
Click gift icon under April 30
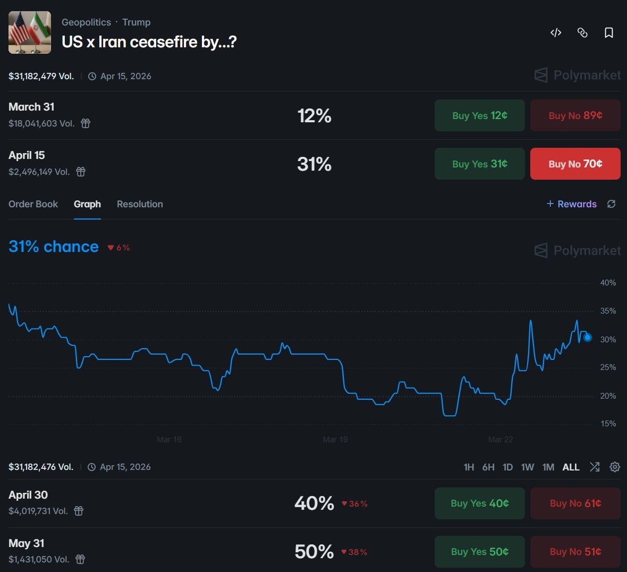coord(79,511)
